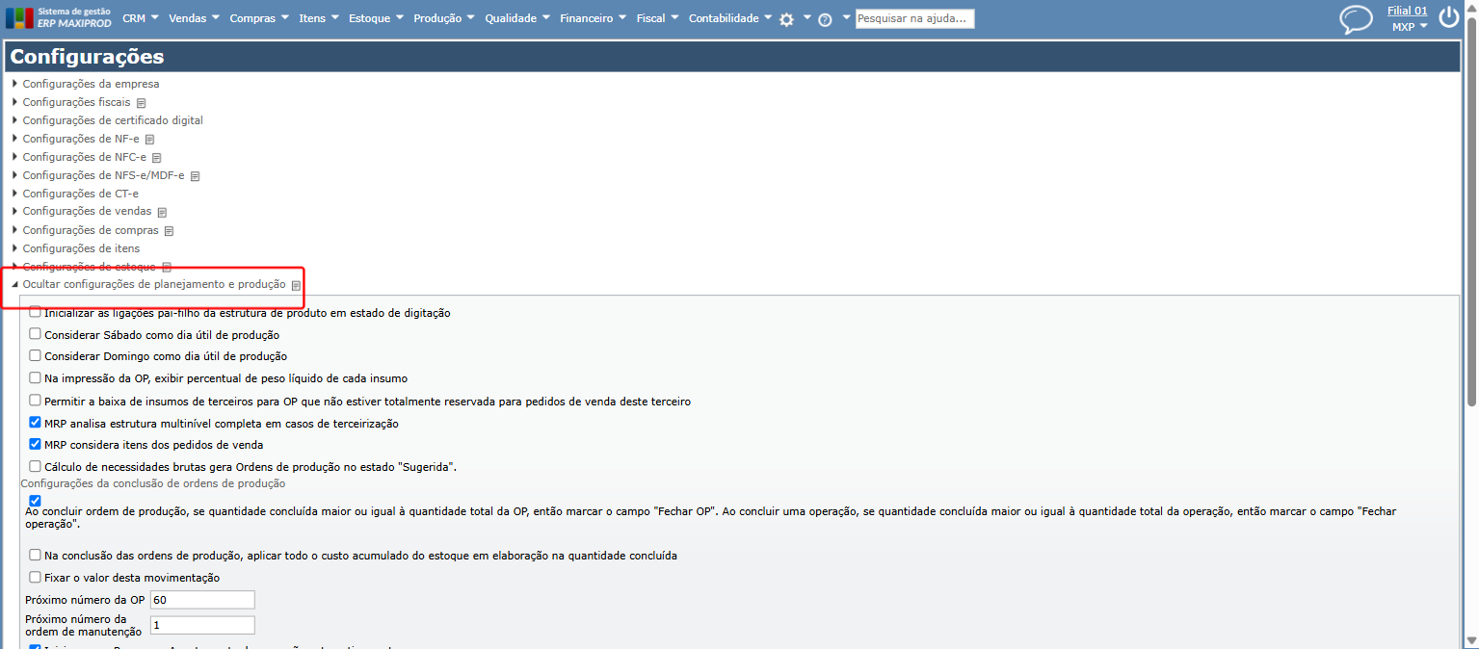Image resolution: width=1479 pixels, height=649 pixels.
Task: Uncheck MRP considera itens dos pedidos de venda
Action: 36,444
